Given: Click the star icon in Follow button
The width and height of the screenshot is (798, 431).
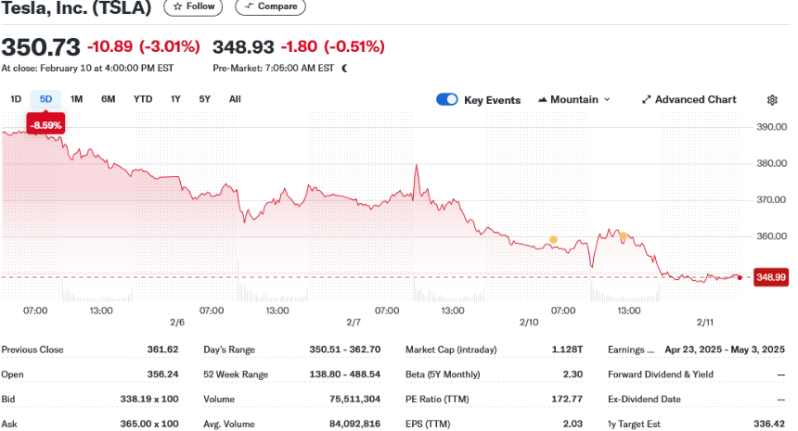Looking at the screenshot, I should tap(177, 6).
